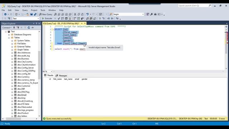Click the New Query toolbar button
229x129 pixels.
click(x=45, y=14)
